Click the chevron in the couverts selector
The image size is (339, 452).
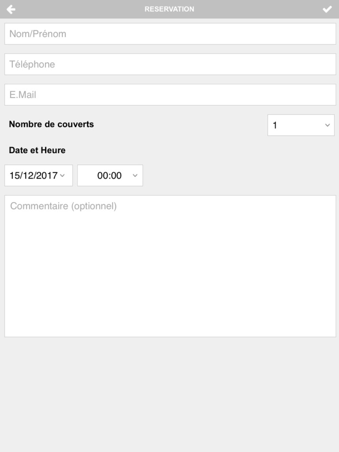click(327, 125)
